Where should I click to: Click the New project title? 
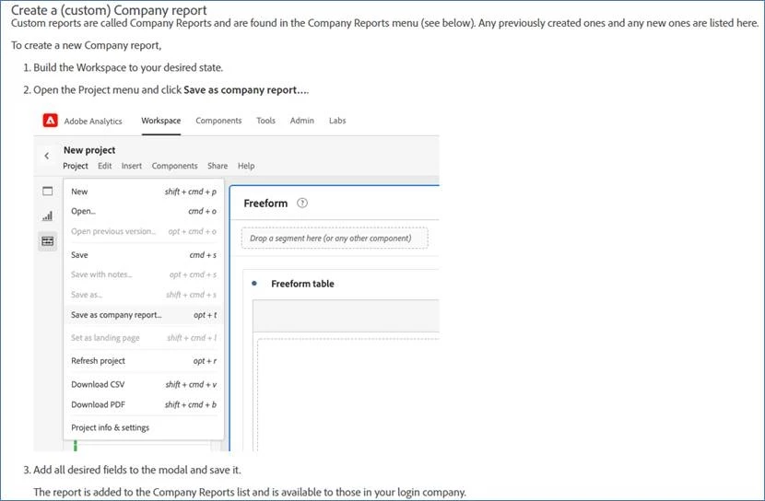pyautogui.click(x=89, y=150)
